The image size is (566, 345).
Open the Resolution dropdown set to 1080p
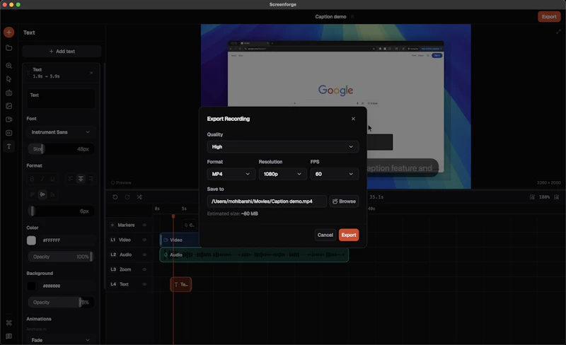point(282,174)
